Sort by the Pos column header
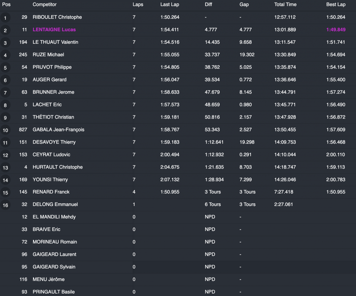 click(6, 5)
